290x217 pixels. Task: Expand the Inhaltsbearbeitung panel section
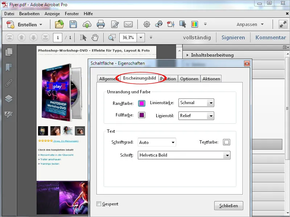coord(212,55)
